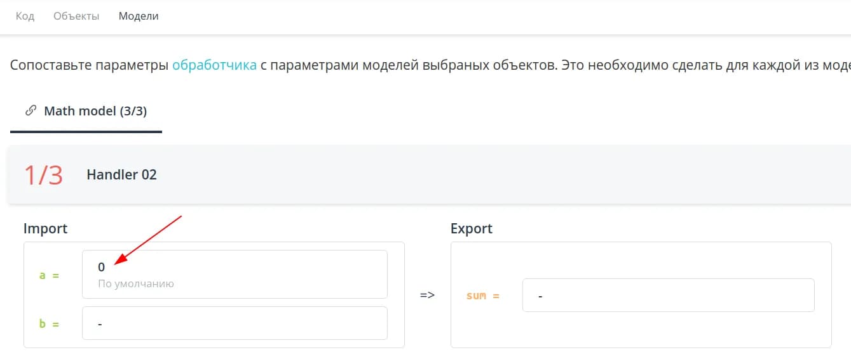
Task: Click the => arrow between Import and Export
Action: (x=427, y=295)
